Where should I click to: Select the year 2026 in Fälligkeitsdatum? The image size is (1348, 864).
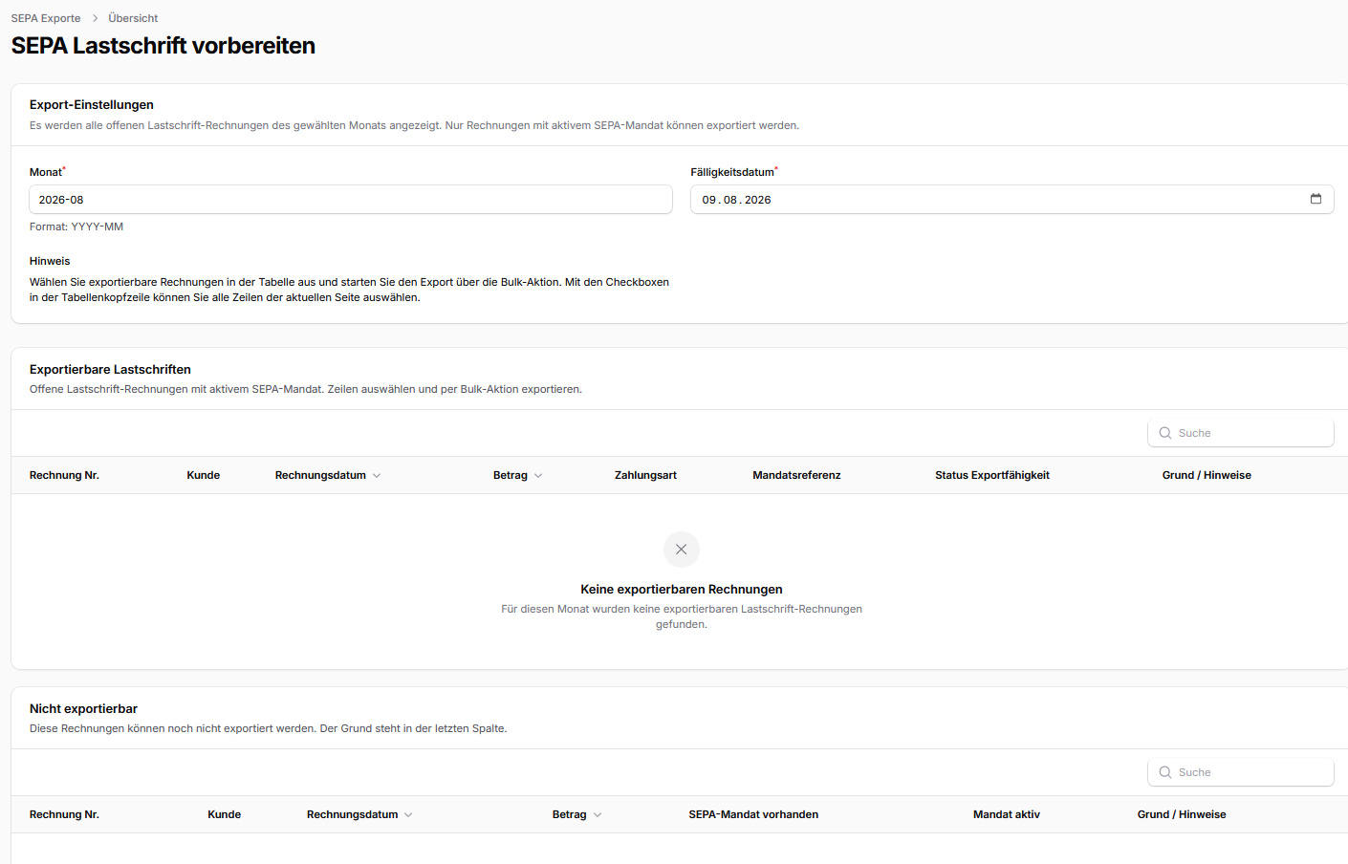click(x=758, y=200)
